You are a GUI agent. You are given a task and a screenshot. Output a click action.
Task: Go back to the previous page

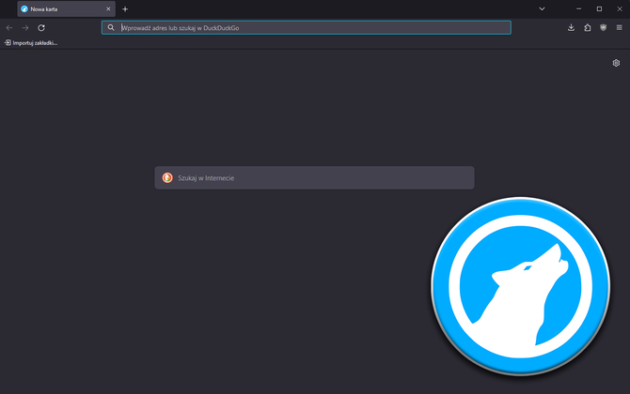tap(9, 27)
